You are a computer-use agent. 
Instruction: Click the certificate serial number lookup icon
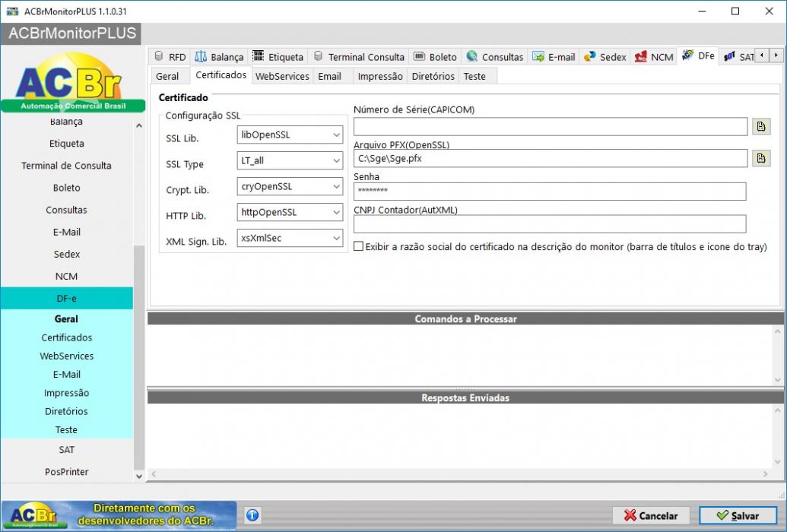tap(761, 126)
